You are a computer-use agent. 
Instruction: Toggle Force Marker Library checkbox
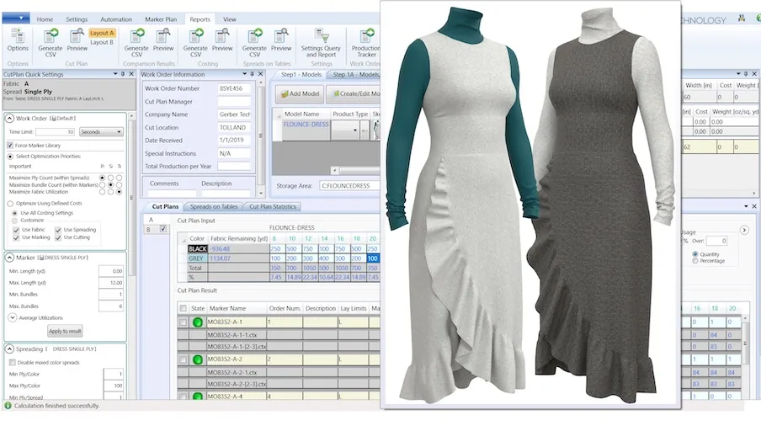click(10, 145)
